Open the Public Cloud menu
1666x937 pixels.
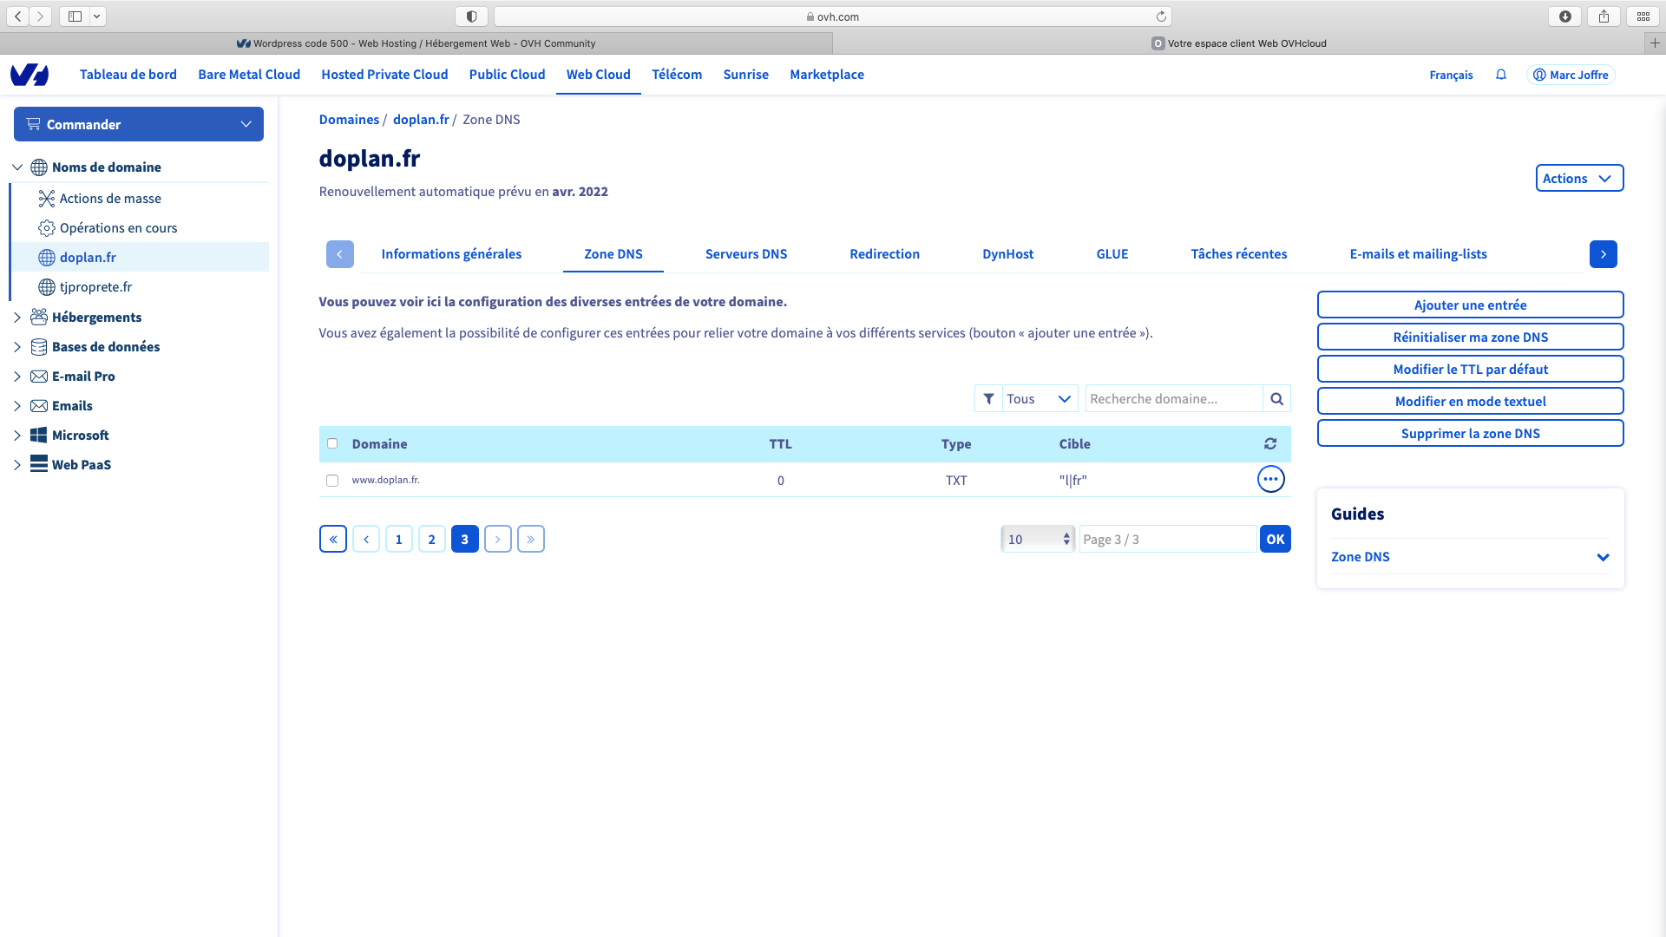pos(507,75)
